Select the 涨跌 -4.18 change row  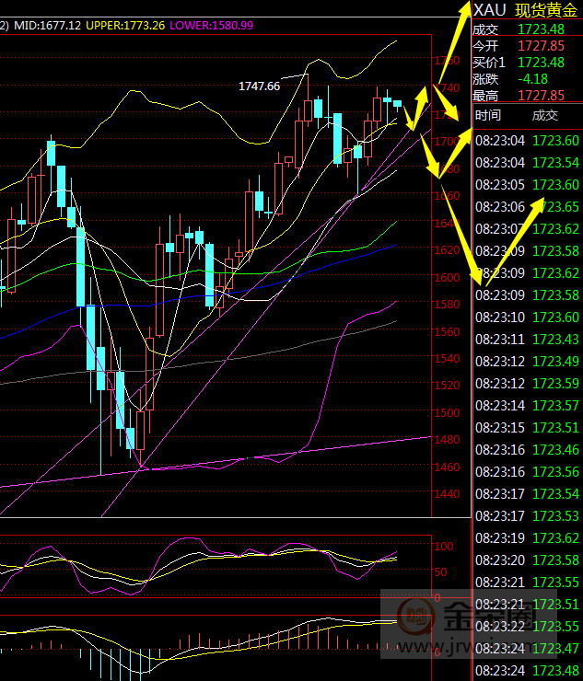click(525, 78)
